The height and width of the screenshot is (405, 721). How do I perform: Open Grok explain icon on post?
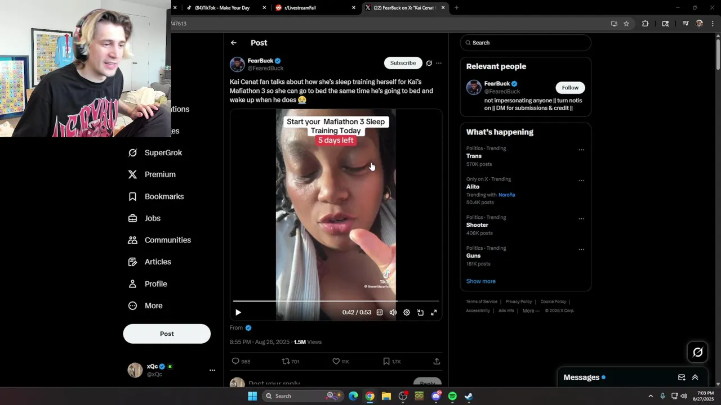(429, 63)
